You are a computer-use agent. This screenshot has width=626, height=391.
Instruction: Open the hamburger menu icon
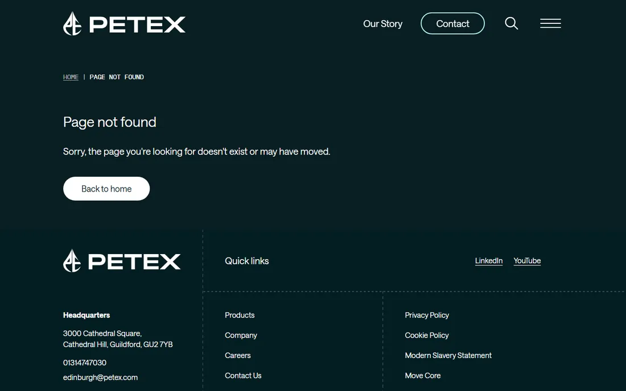[x=550, y=23]
